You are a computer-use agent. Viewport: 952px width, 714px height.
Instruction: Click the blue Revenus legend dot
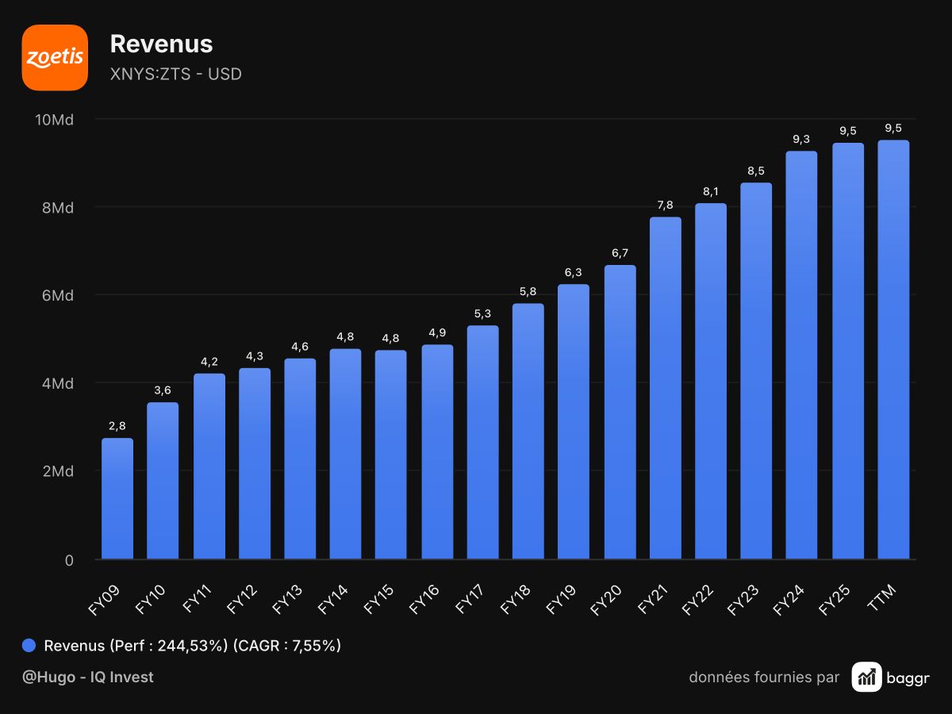[x=29, y=646]
